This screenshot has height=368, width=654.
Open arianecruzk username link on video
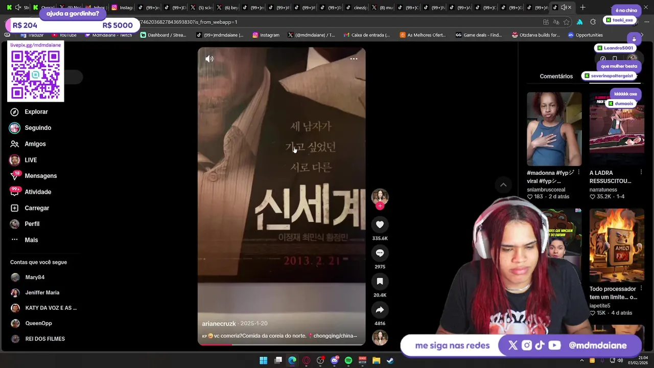219,324
